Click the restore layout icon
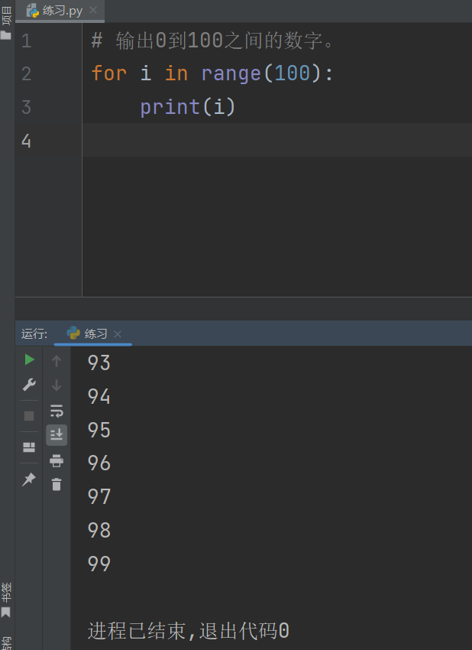The width and height of the screenshot is (472, 650). [x=29, y=447]
